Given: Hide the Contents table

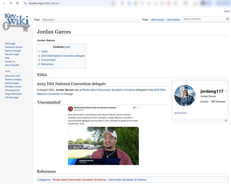Looking at the screenshot, I should point(67,47).
